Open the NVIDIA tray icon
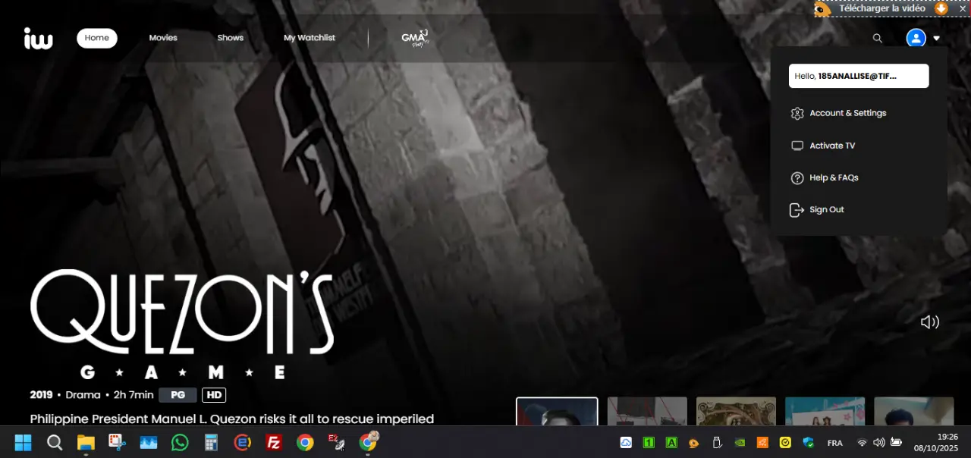Viewport: 971px width, 458px height. point(740,443)
